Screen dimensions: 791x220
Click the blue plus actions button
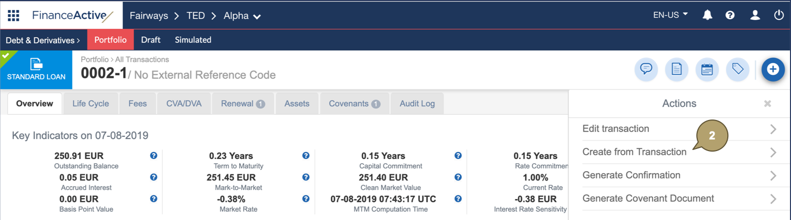point(773,69)
